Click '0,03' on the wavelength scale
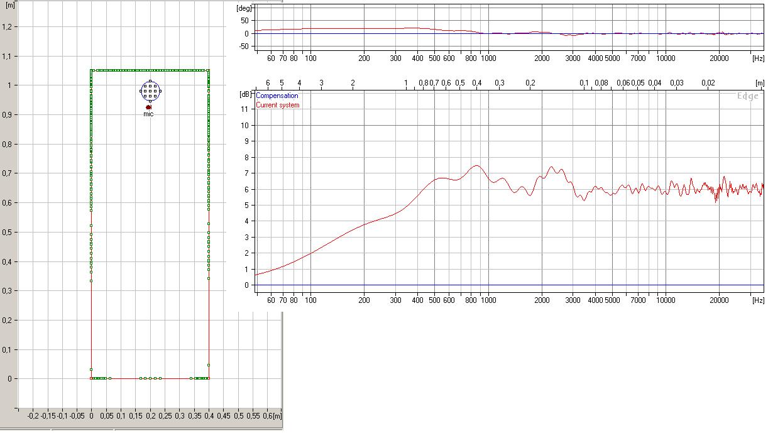 677,83
